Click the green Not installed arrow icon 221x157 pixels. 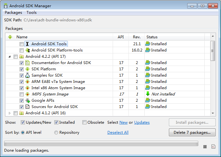coord(148,94)
